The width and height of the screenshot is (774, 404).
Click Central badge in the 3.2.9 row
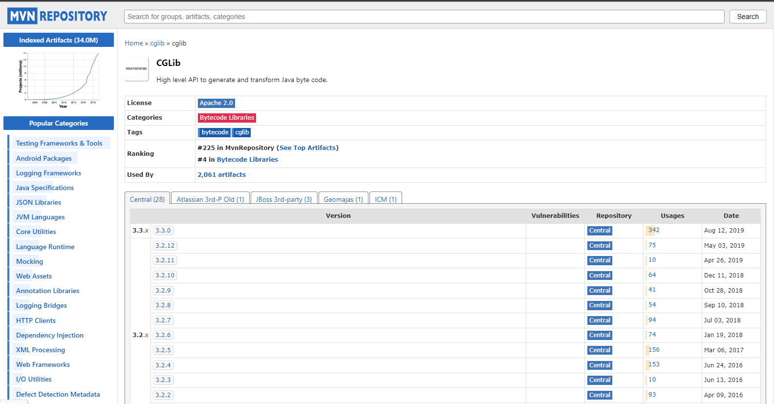point(600,291)
